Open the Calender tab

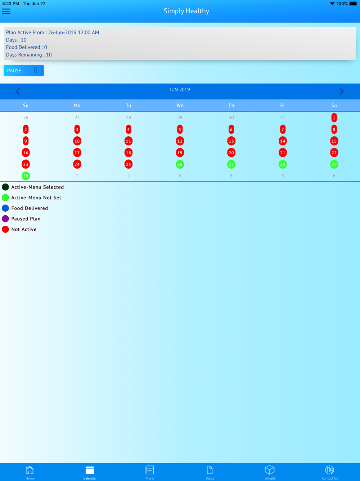pyautogui.click(x=90, y=472)
